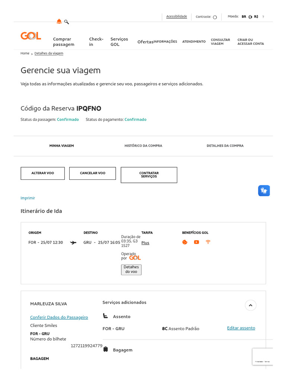Open the Serviços GOL menu

click(x=119, y=42)
